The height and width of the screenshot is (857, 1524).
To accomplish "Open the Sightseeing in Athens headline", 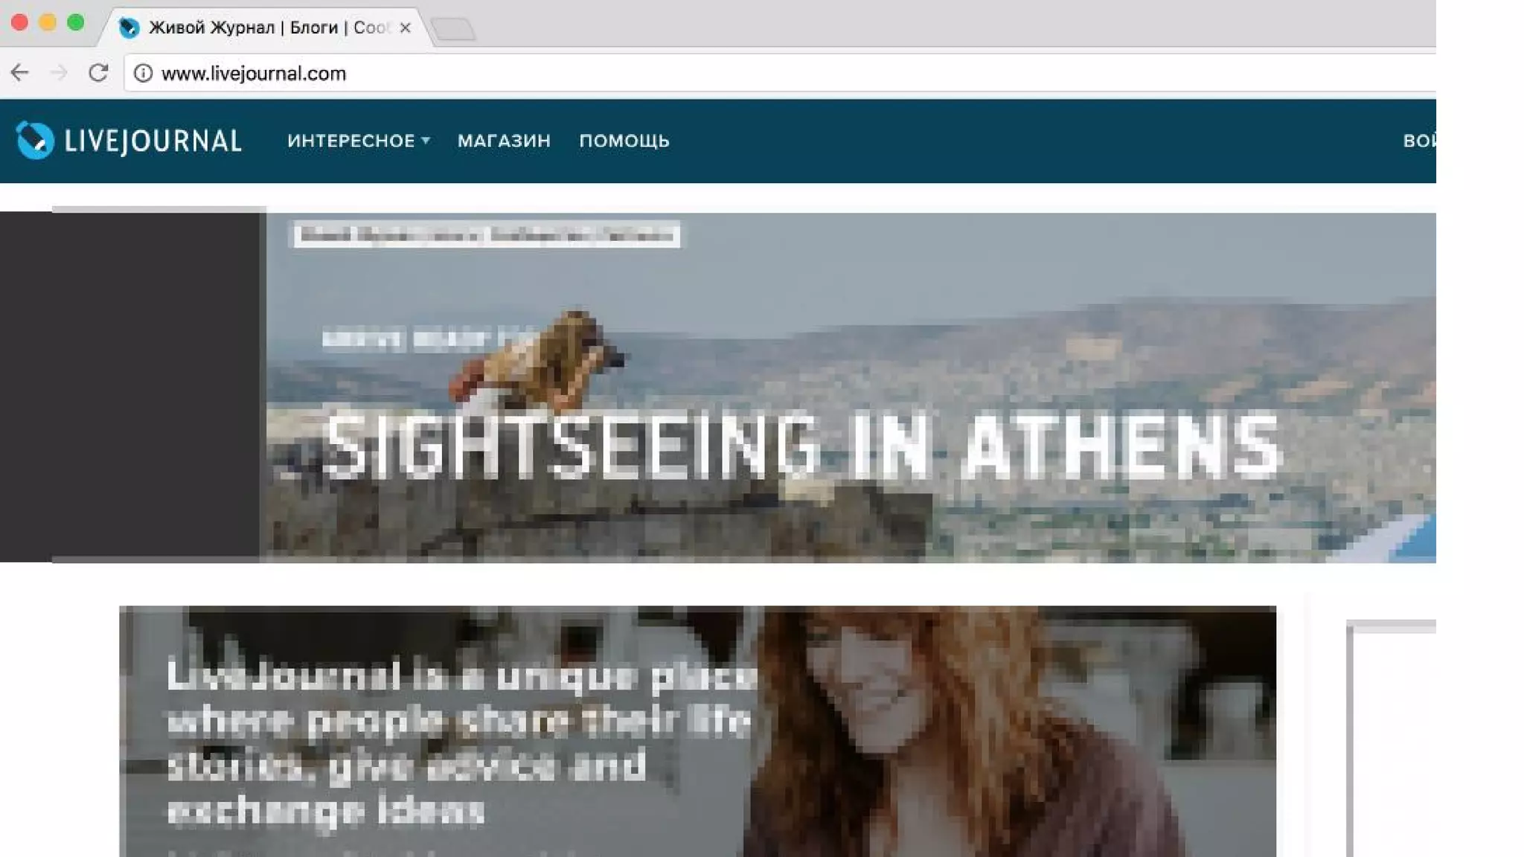I will (x=802, y=446).
